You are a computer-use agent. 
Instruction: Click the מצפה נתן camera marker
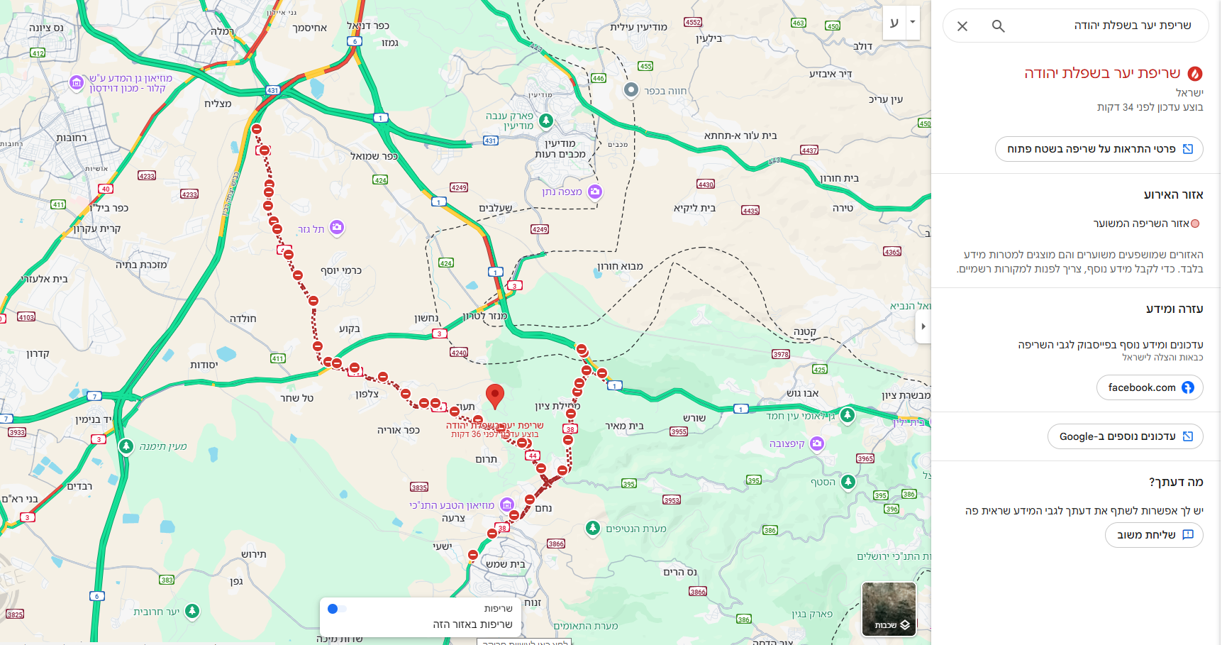[x=595, y=192]
